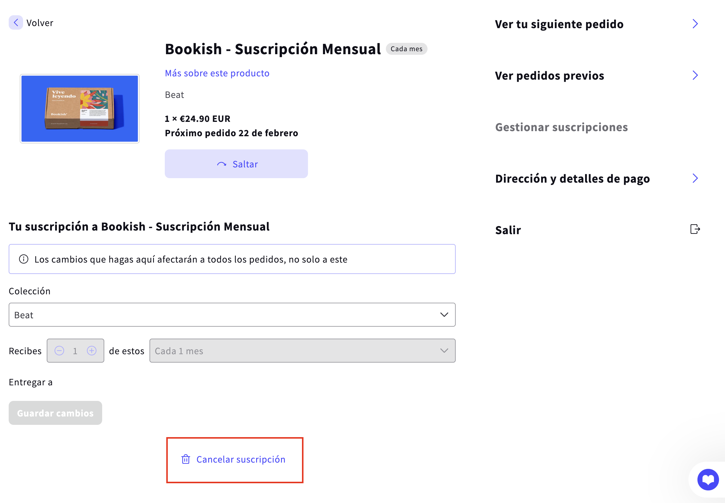Screen dimensions: 725x503
Task: Select Salir in the side menu
Action: [x=508, y=230]
